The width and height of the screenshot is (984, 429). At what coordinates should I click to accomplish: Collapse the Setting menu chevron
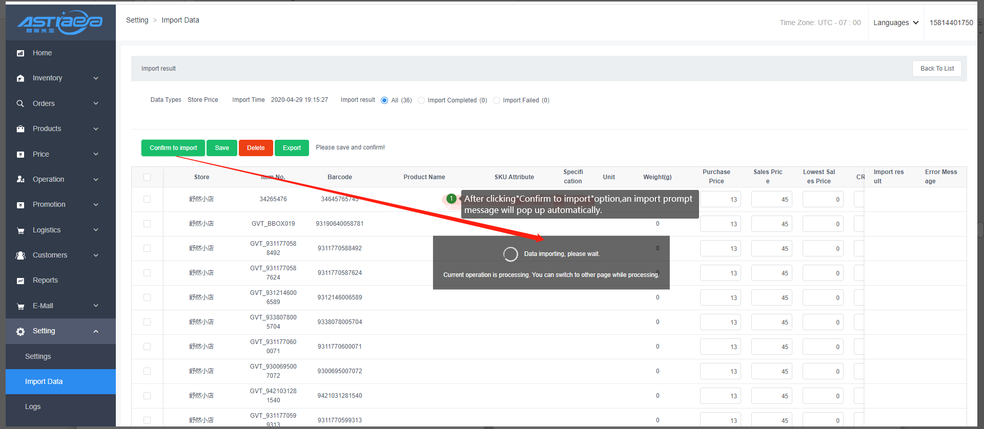click(96, 331)
